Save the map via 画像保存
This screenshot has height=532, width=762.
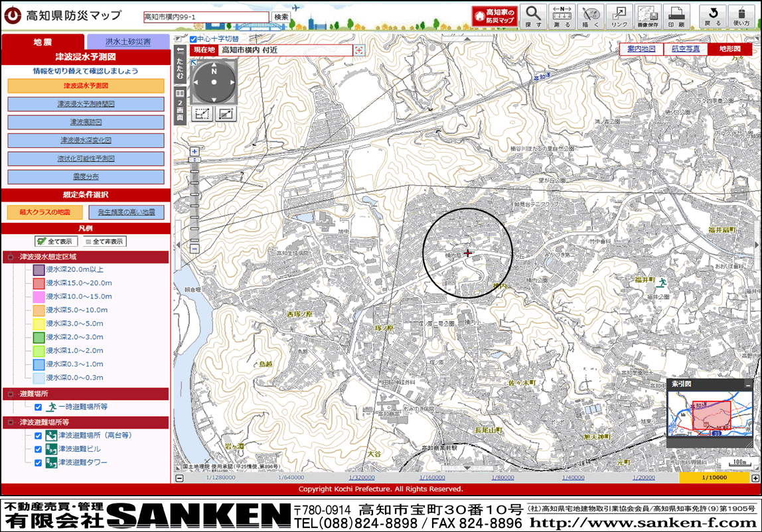click(648, 16)
